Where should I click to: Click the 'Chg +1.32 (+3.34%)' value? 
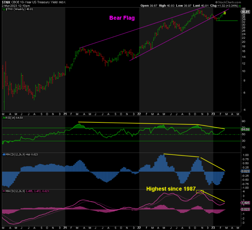[x=224, y=6]
